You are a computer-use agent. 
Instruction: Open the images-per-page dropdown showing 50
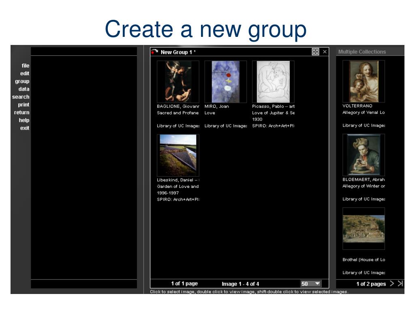tap(311, 284)
